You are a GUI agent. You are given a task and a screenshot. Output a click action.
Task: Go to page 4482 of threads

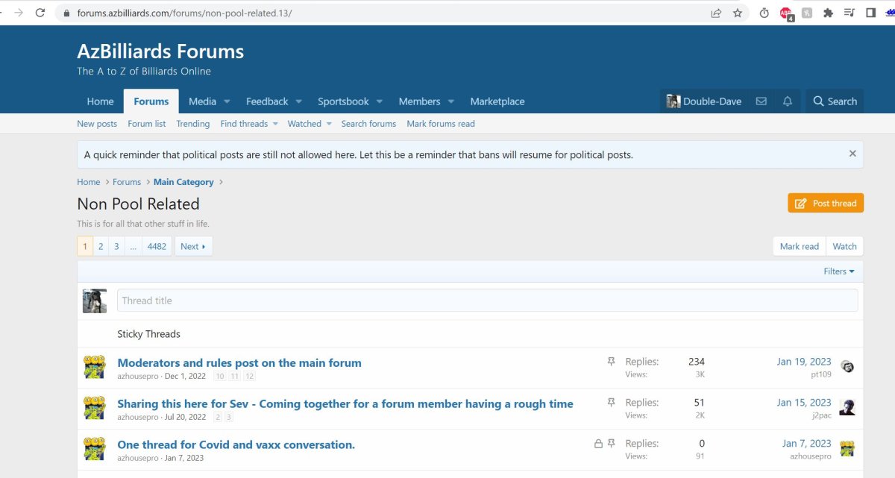157,246
